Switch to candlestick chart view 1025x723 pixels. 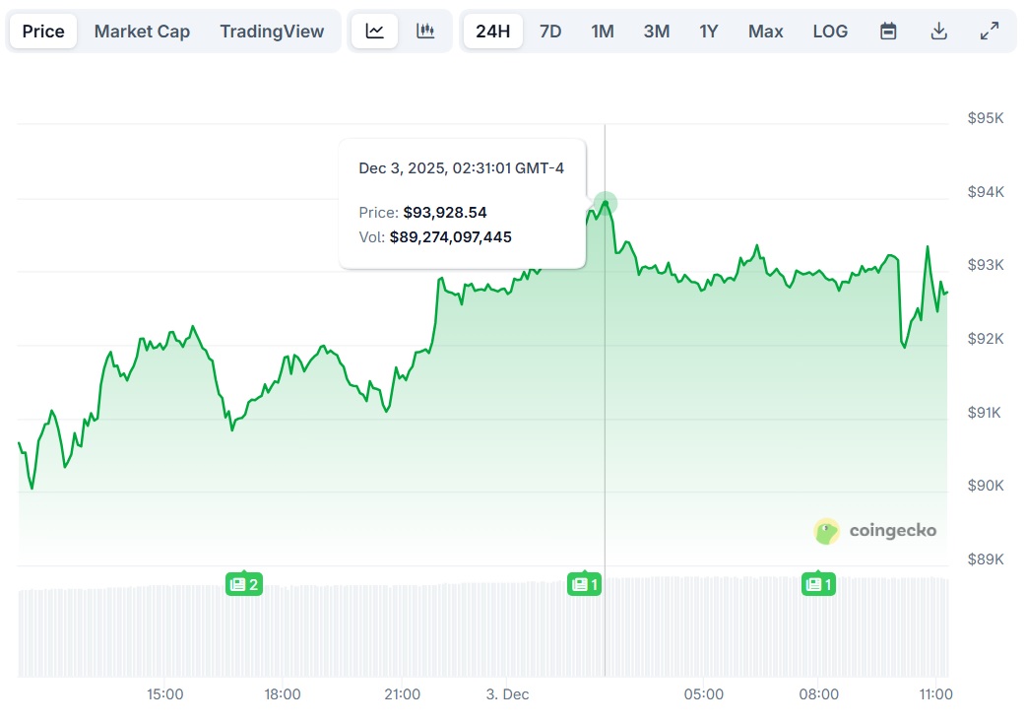[x=425, y=31]
